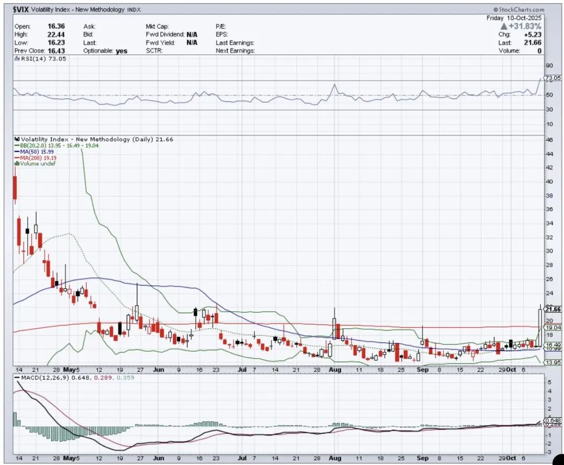Select the Friday 10-Oct-2025 date text
The image size is (564, 465).
pos(514,18)
